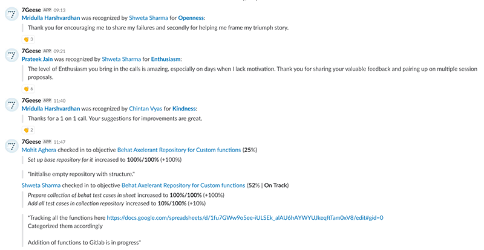Open Behat Axelerant Repository objective at 25%

pyautogui.click(x=179, y=150)
